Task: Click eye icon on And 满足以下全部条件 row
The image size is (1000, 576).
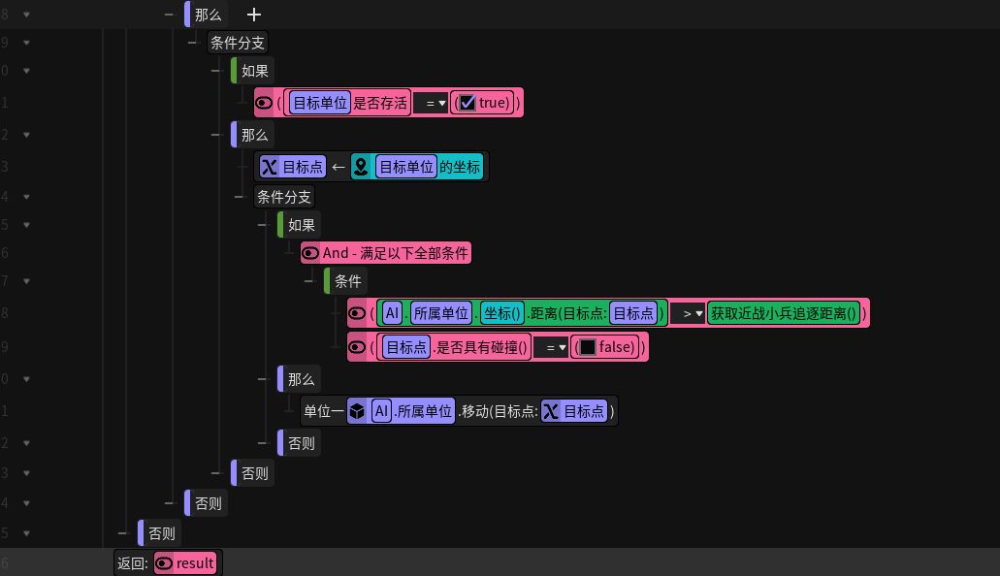Action: click(310, 253)
